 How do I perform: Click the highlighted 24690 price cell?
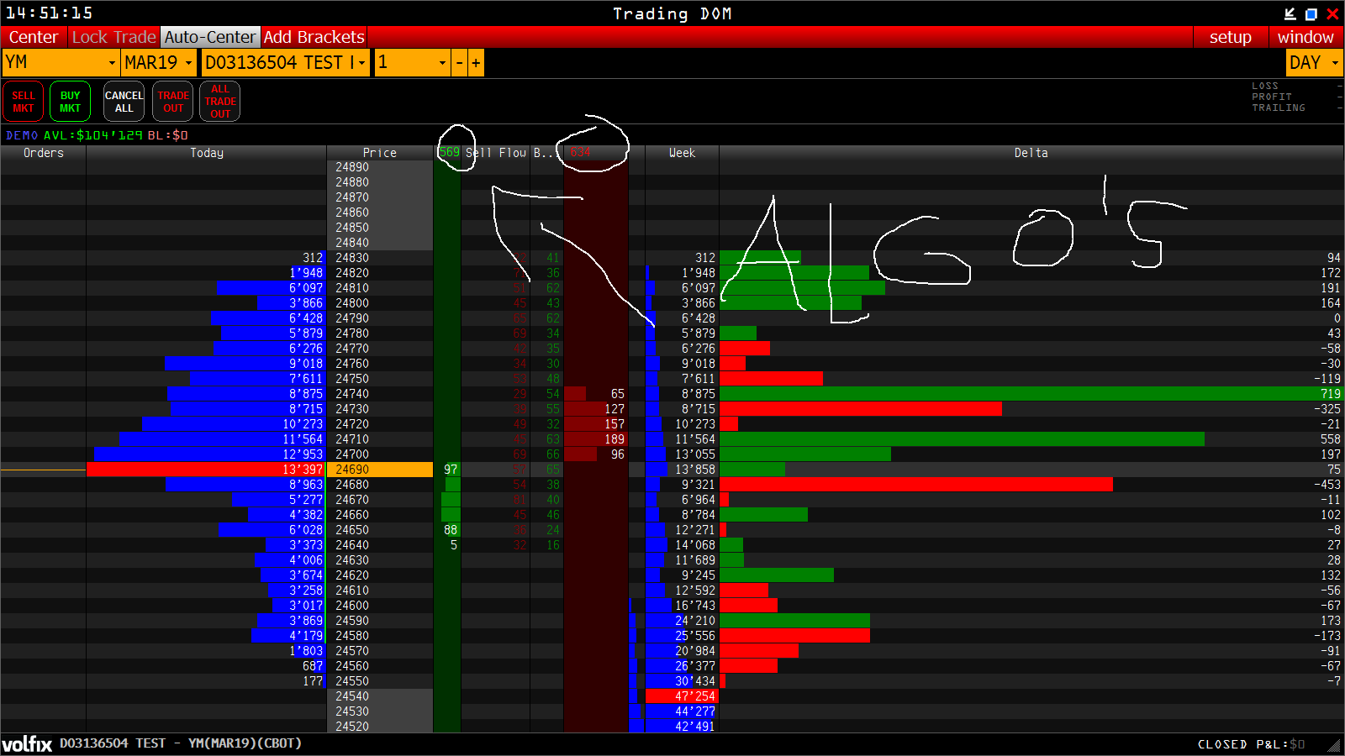pyautogui.click(x=380, y=470)
